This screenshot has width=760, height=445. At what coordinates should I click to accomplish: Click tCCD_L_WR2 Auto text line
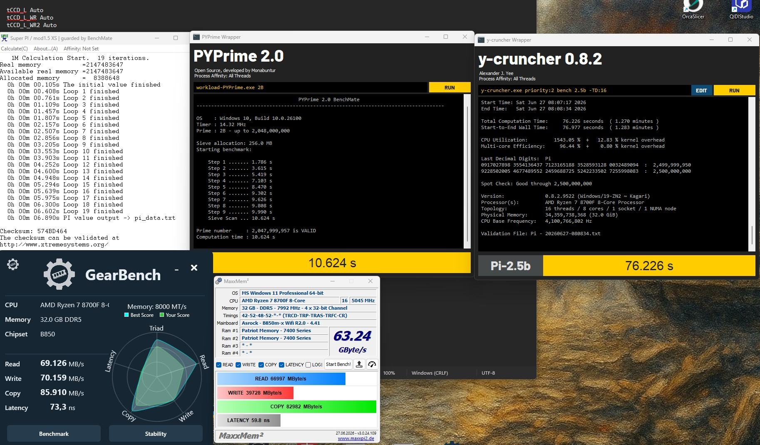[x=32, y=25]
